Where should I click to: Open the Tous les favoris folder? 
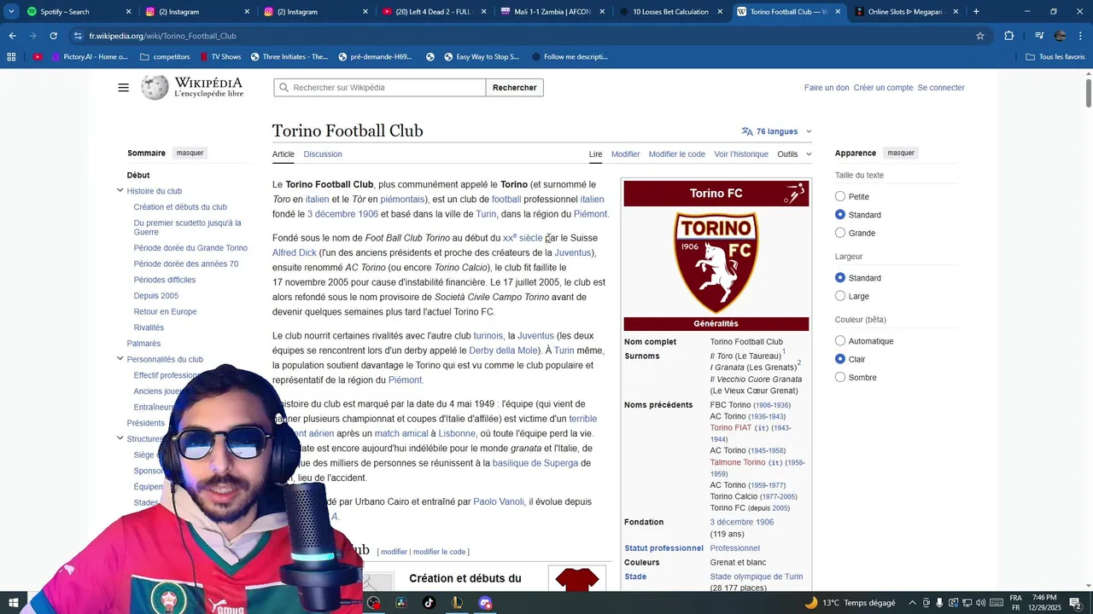click(1055, 57)
